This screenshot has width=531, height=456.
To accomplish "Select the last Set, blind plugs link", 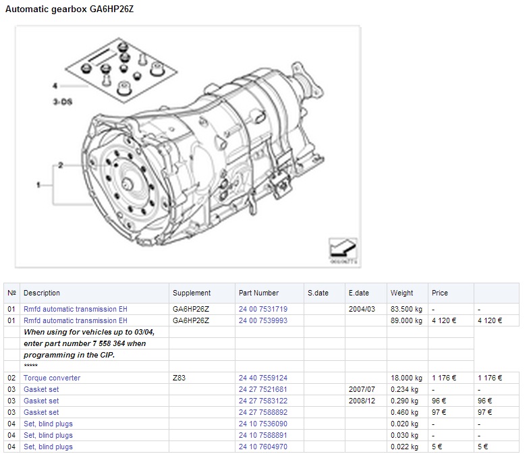I will pyautogui.click(x=48, y=447).
